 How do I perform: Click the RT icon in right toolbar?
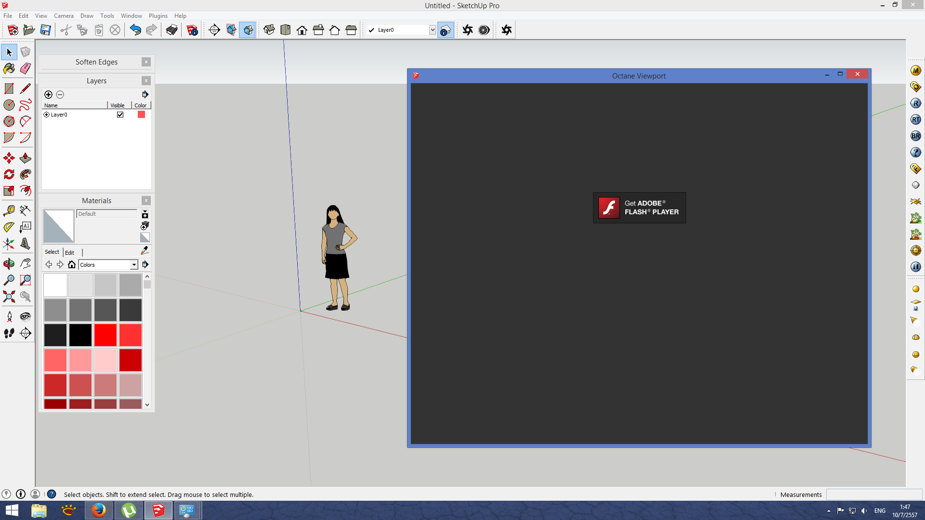point(916,120)
